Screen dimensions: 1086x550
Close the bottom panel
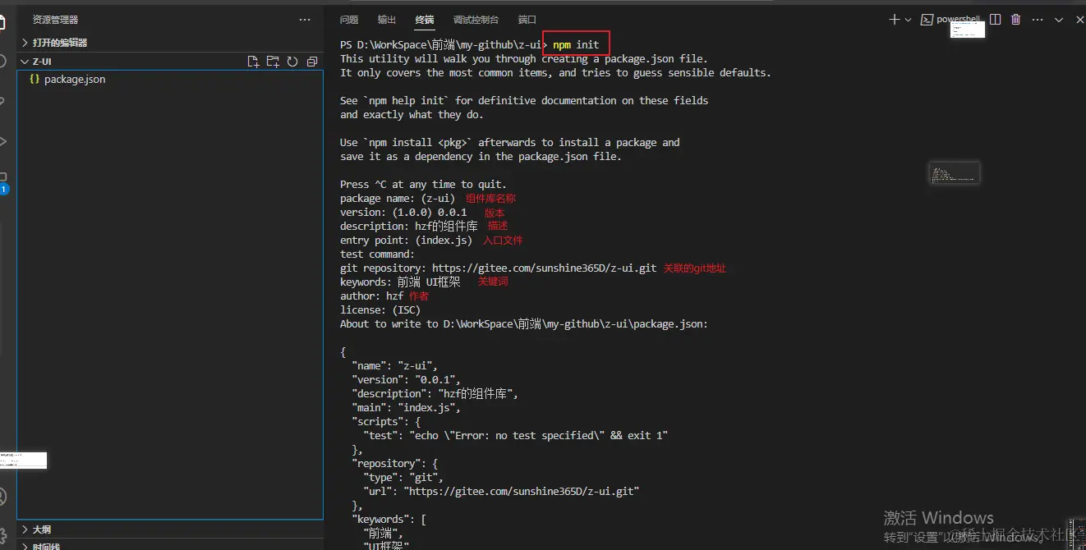coord(1079,20)
